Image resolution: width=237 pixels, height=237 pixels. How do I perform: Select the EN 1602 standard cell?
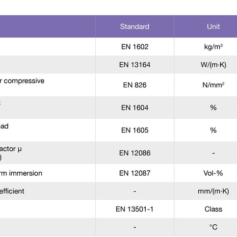point(135,47)
